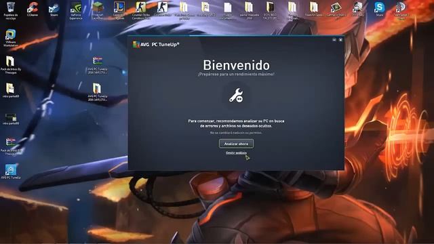Select the intro parke99 folder icon

pyautogui.click(x=10, y=88)
